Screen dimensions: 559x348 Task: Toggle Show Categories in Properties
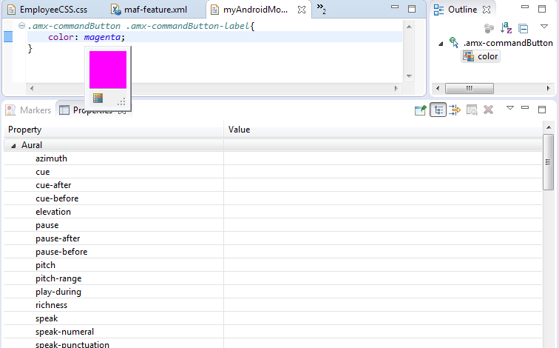(x=438, y=110)
